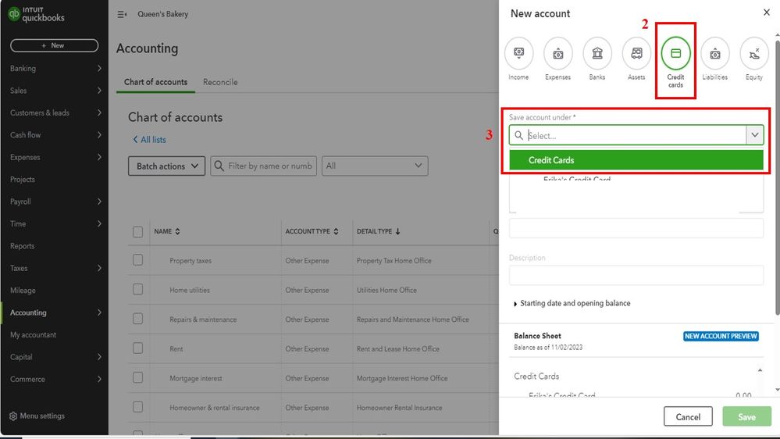The width and height of the screenshot is (780, 439).
Task: Collapse the sidebar with the hamburger icon
Action: pyautogui.click(x=122, y=14)
